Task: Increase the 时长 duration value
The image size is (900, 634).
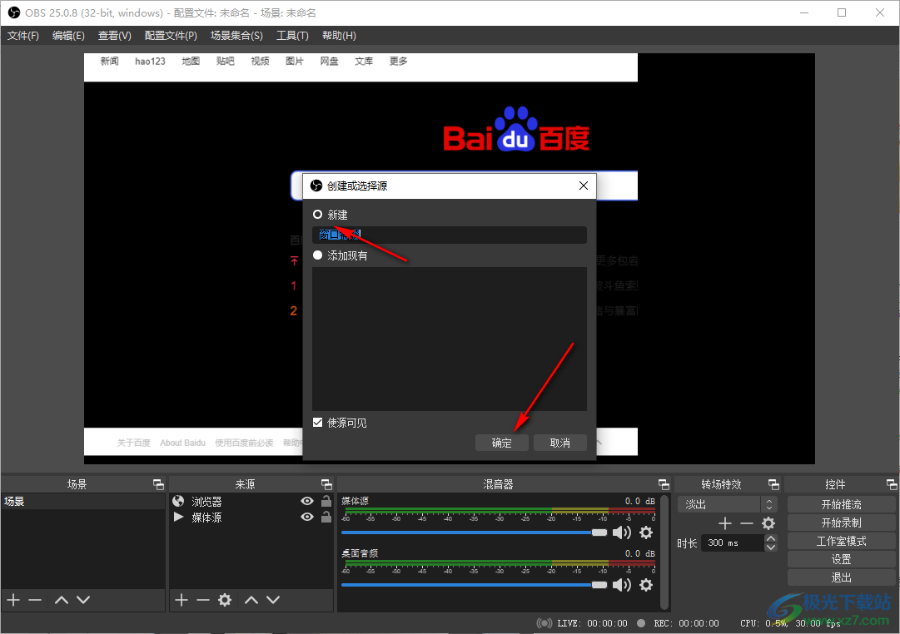Action: [771, 539]
